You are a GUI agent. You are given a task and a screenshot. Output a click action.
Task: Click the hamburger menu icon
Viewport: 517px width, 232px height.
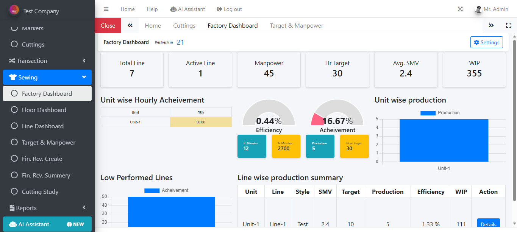[106, 9]
